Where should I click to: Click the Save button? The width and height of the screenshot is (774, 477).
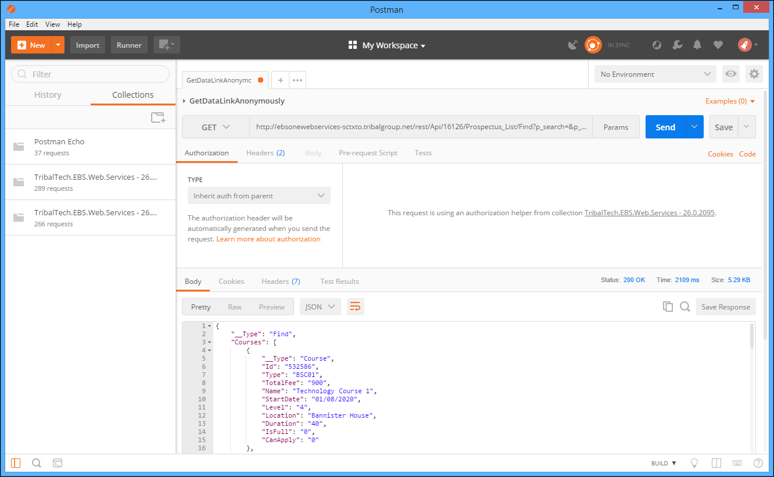coord(723,127)
